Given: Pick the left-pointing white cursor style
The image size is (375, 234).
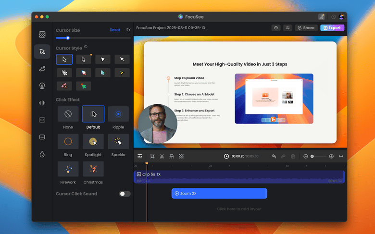Looking at the screenshot, I should click(122, 59).
